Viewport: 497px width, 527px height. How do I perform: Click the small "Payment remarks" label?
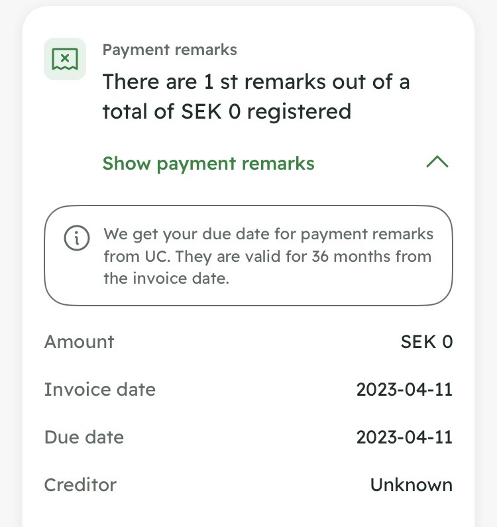170,50
